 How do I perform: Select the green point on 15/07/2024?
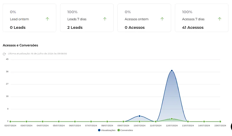[x=220, y=122]
